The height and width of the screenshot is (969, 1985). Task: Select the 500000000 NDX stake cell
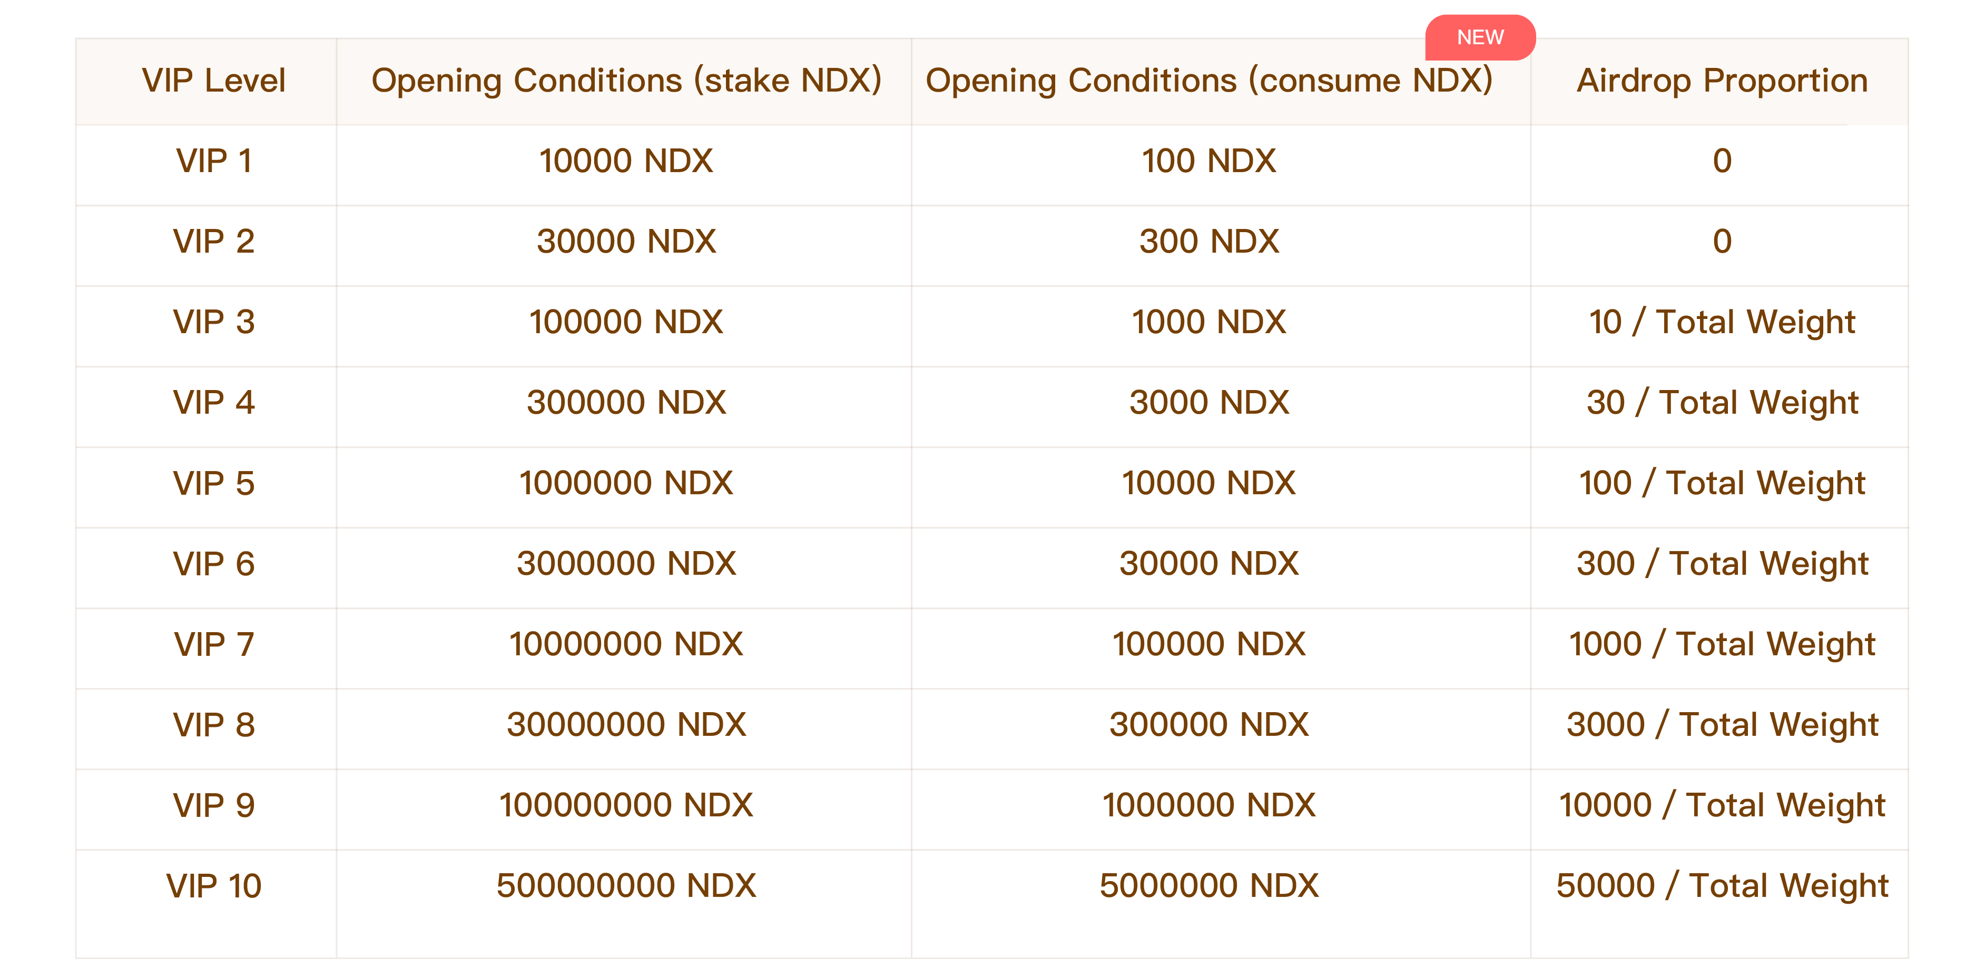coord(626,886)
